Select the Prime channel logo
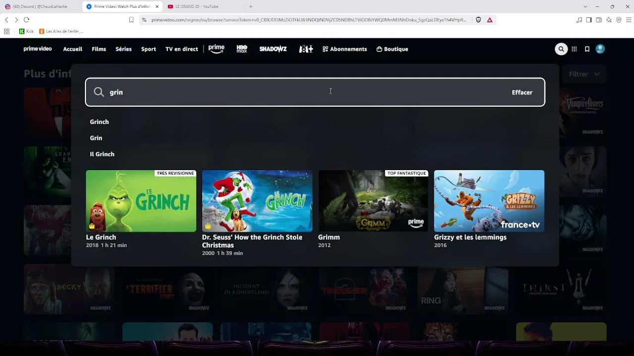Screen dimensions: 634x356 216,49
